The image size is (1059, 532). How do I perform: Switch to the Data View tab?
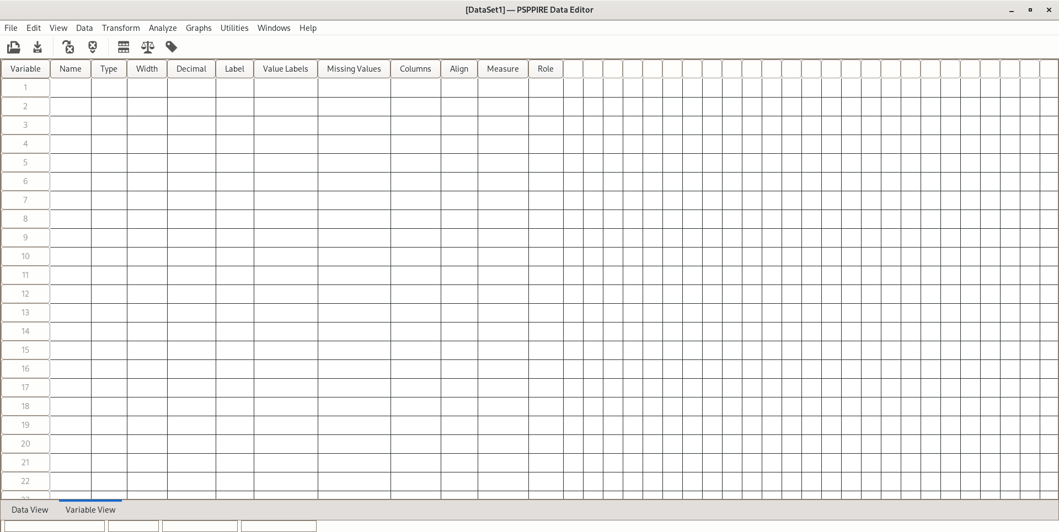(x=30, y=510)
